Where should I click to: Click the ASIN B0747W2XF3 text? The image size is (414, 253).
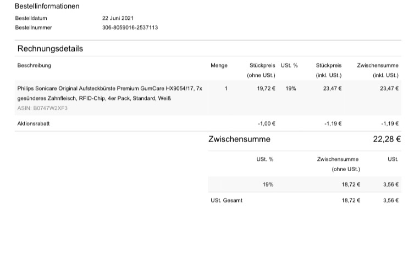point(42,108)
